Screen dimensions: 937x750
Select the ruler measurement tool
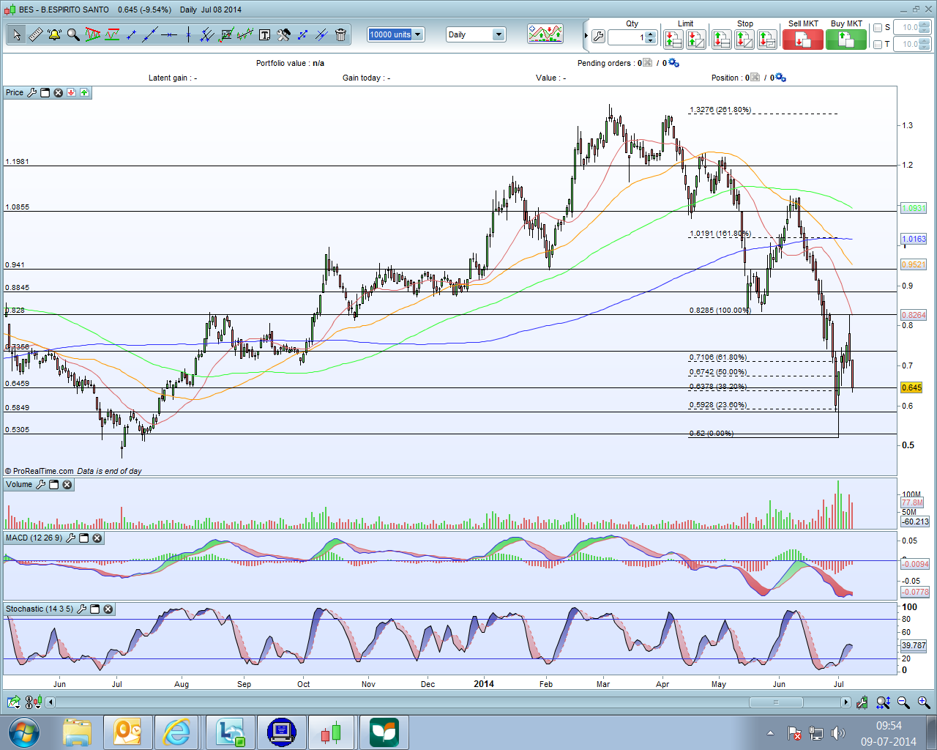pos(35,34)
